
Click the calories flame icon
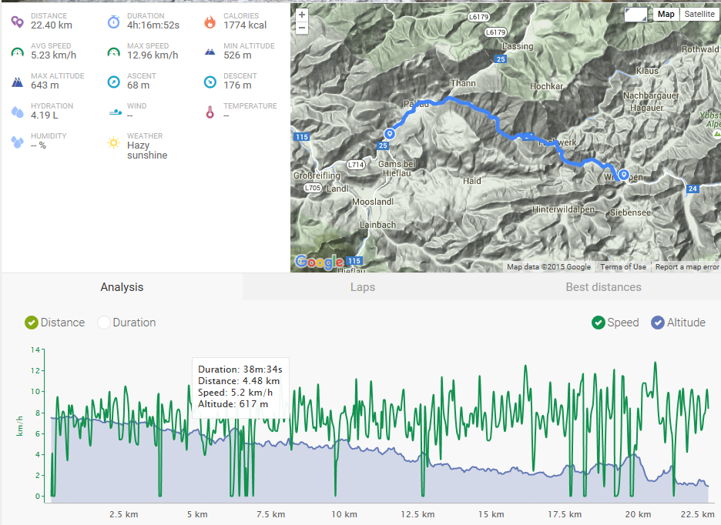coord(210,22)
